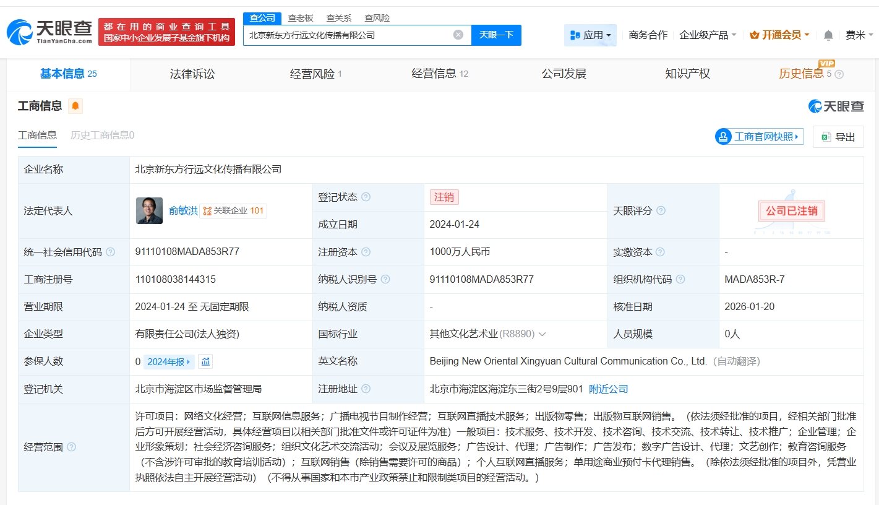
Task: Open chart icon beside 2024年报
Action: [205, 361]
